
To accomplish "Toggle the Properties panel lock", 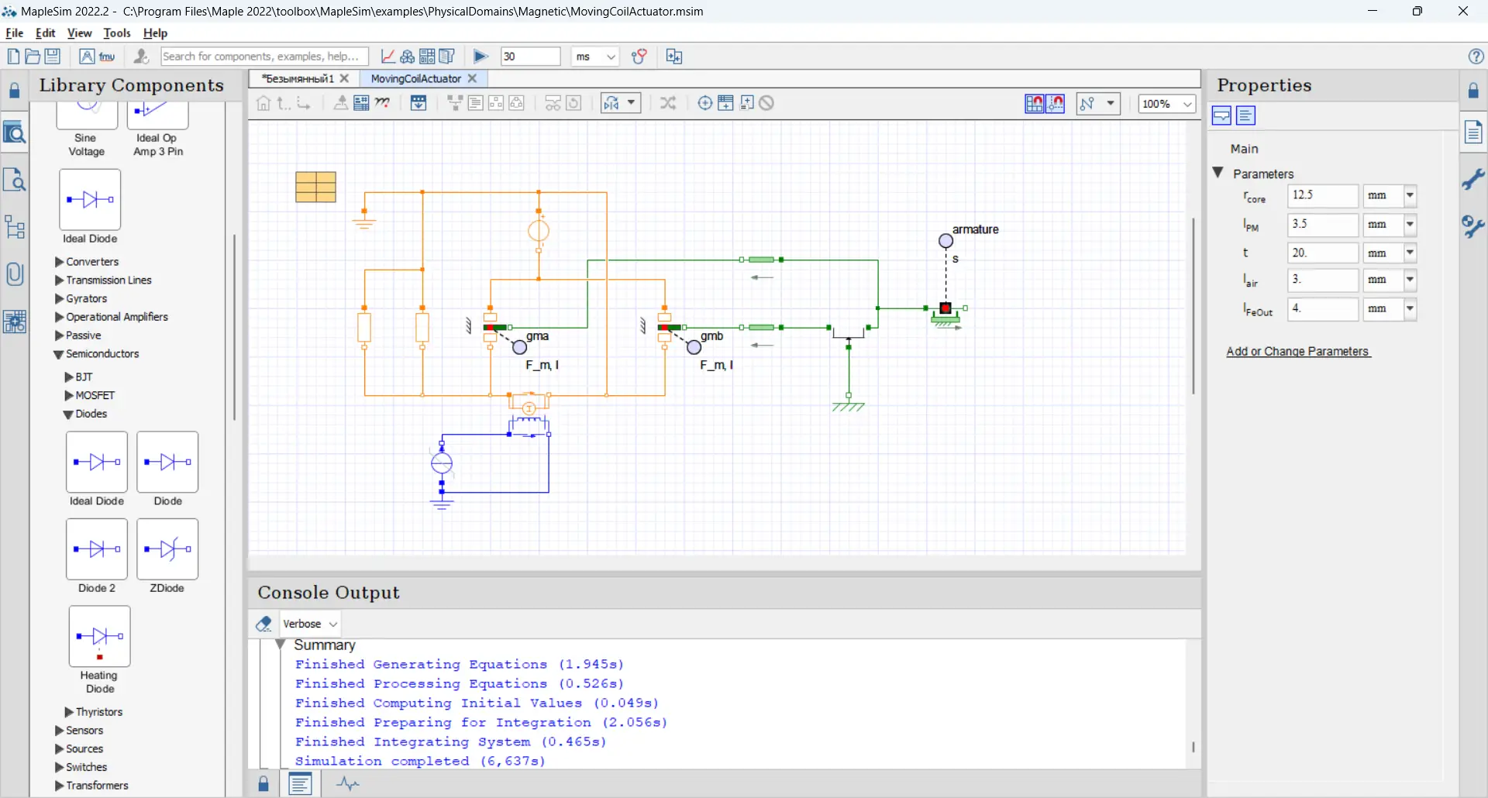I will pos(1473,91).
